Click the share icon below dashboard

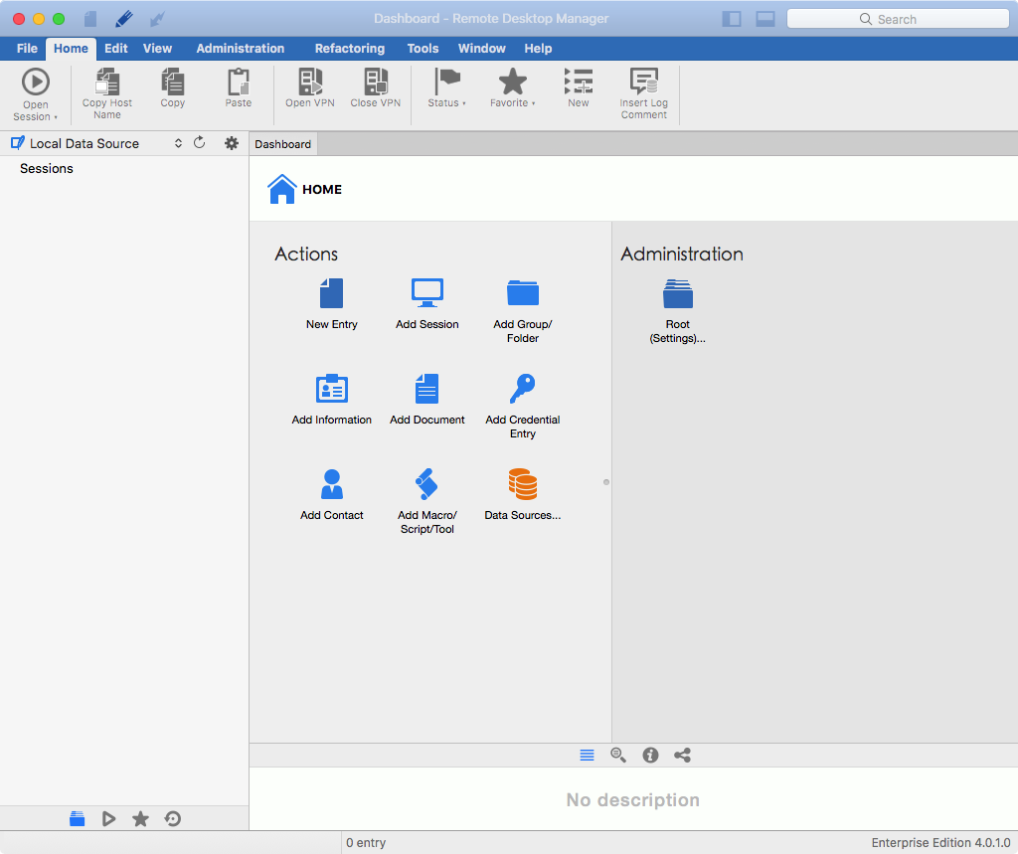(x=682, y=756)
